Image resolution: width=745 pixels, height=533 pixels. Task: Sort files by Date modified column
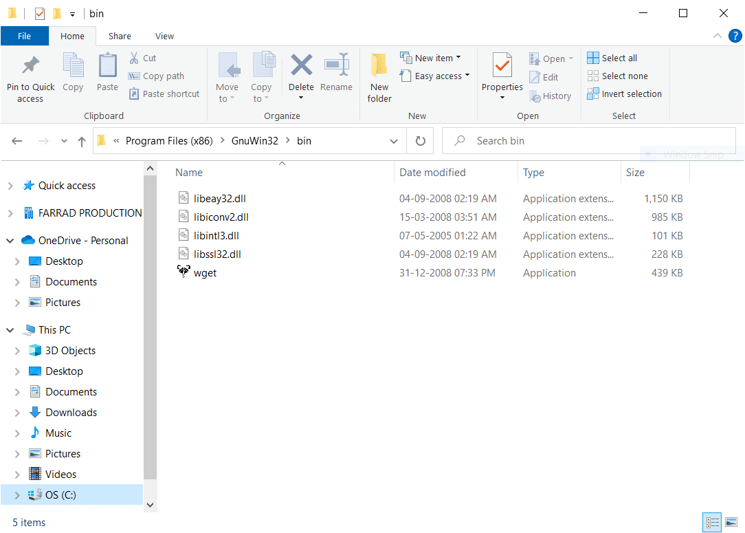click(433, 173)
